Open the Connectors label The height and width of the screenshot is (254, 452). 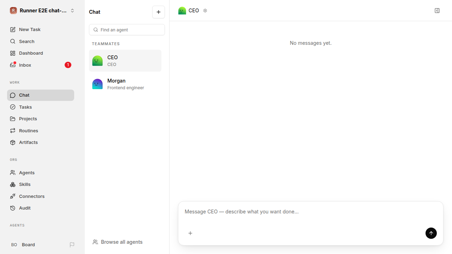click(32, 196)
